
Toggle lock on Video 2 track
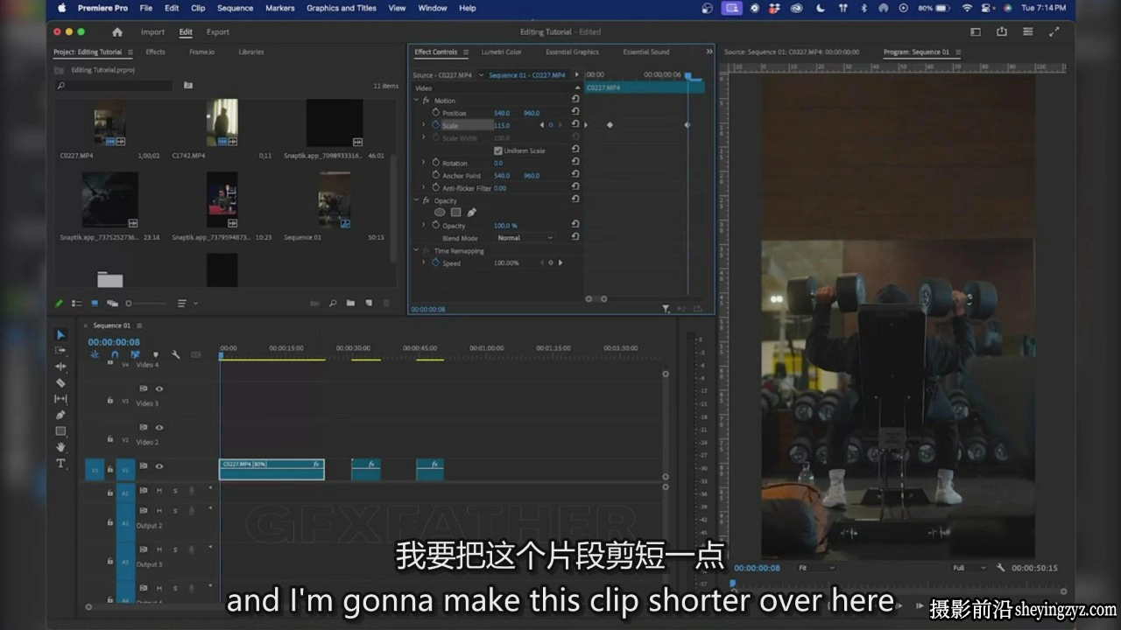click(x=109, y=439)
